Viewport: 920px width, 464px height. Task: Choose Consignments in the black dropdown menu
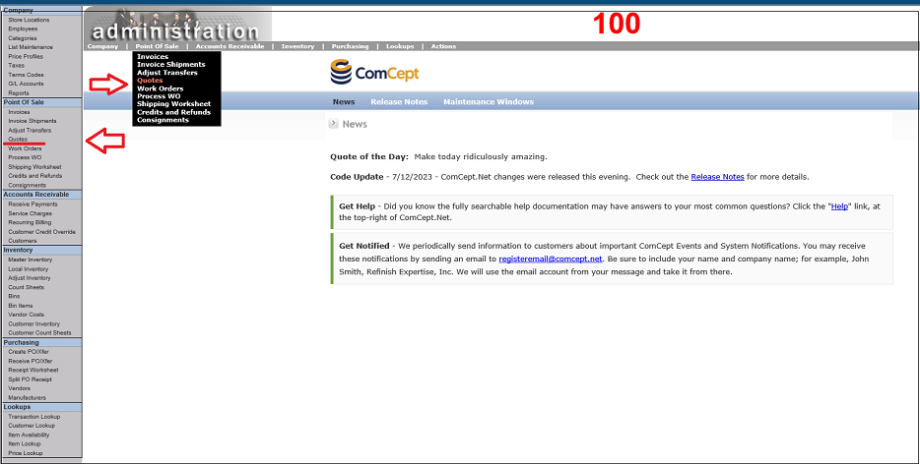[x=163, y=120]
